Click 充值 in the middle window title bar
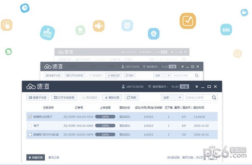Viewport: 252px width, 165px height. click(x=172, y=66)
